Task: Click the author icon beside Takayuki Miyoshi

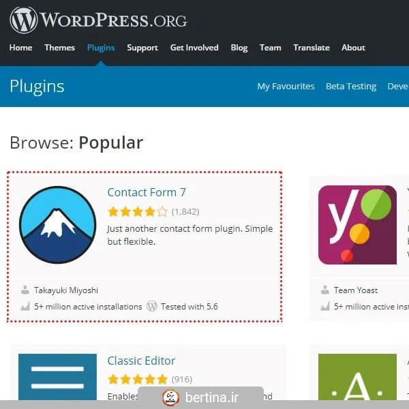Action: (25, 290)
